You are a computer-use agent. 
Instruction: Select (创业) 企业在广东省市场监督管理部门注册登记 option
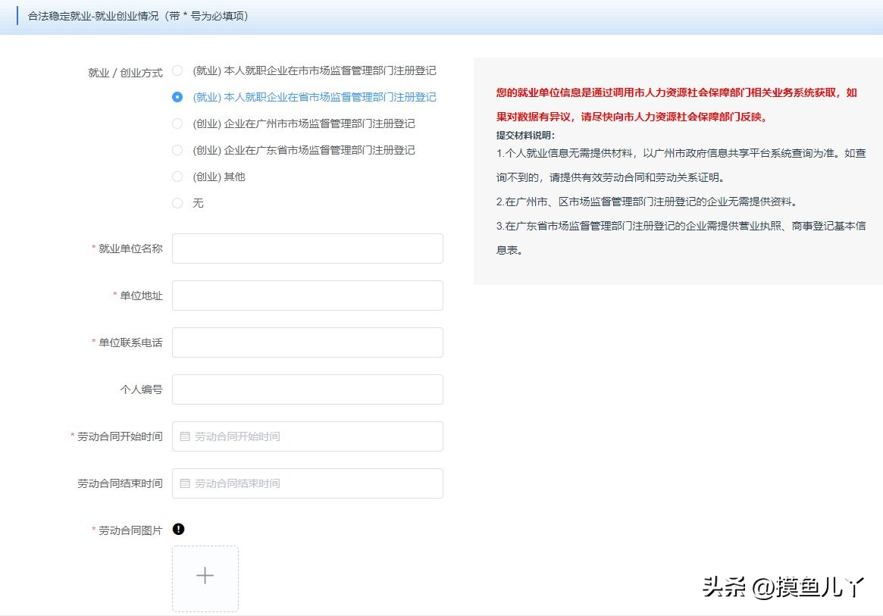(x=177, y=150)
